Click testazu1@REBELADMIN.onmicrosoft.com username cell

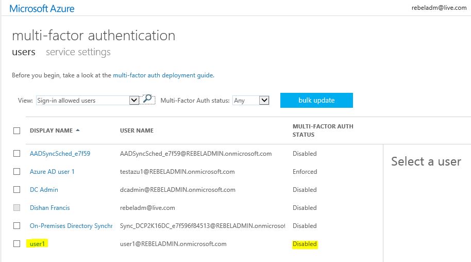pos(177,171)
